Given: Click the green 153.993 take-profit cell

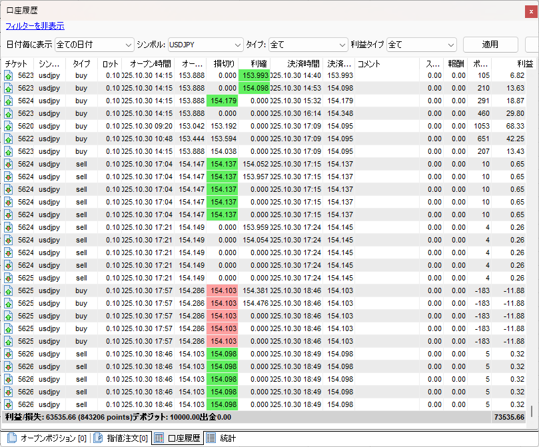Looking at the screenshot, I should (255, 75).
